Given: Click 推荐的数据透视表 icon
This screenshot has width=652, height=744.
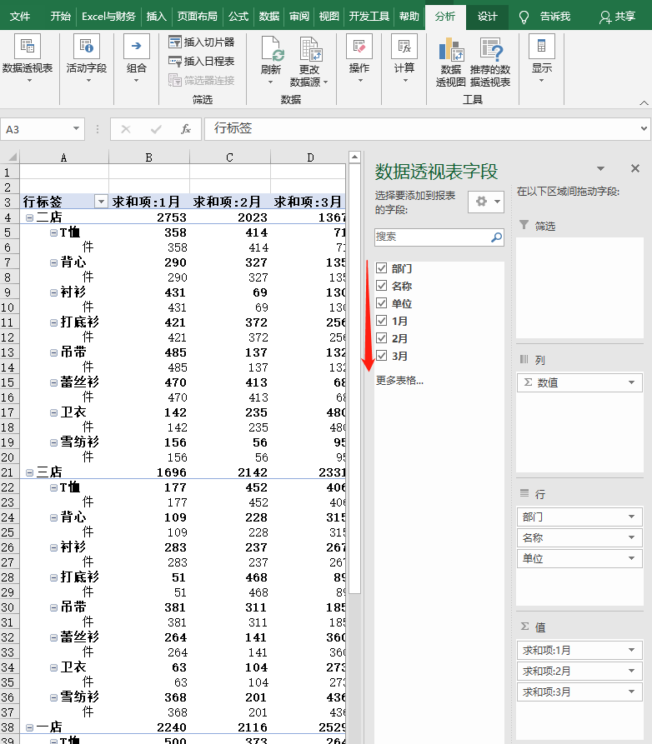Looking at the screenshot, I should click(x=490, y=50).
